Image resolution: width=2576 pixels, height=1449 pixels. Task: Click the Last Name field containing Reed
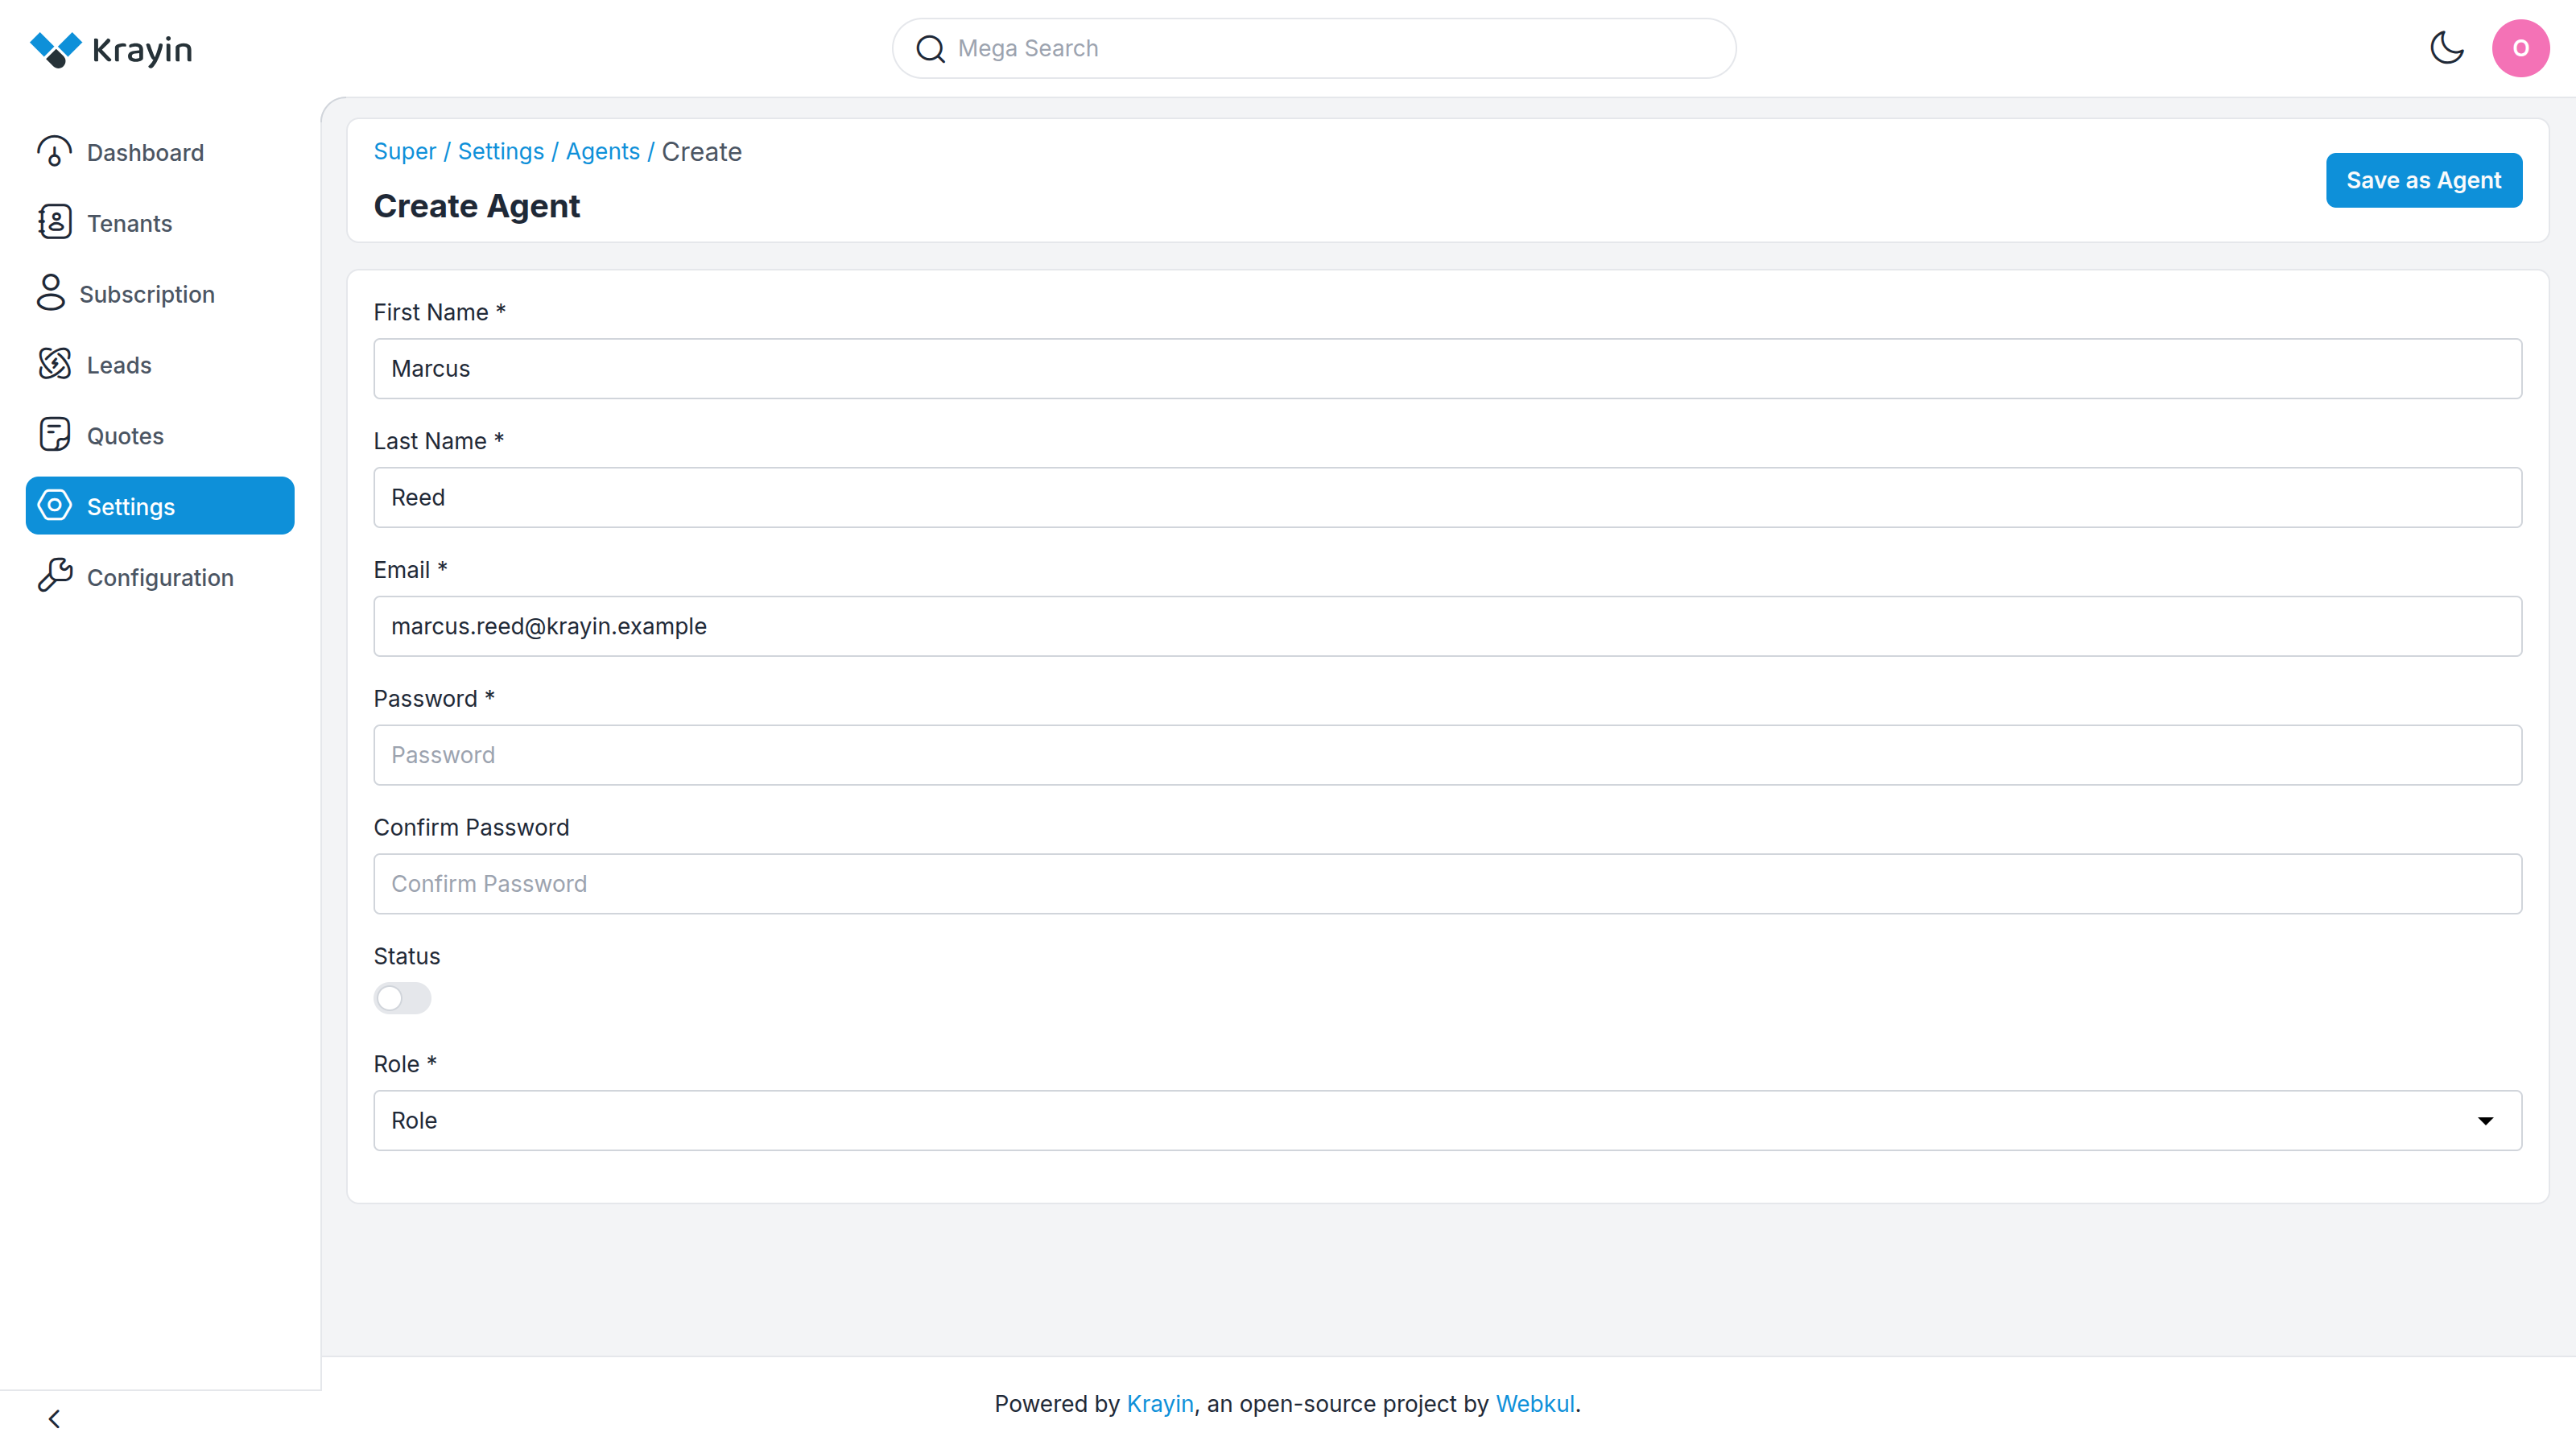1447,497
